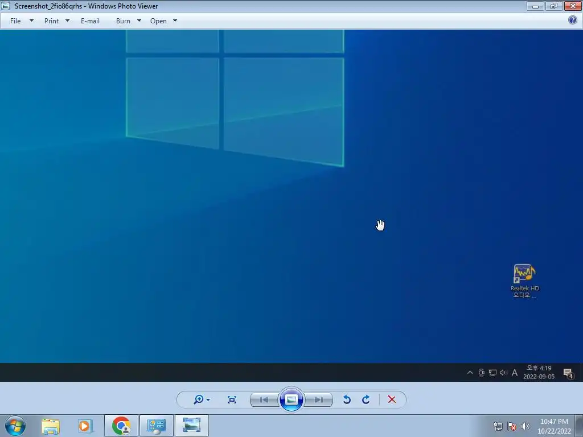Expand the Print dropdown arrow

[67, 21]
